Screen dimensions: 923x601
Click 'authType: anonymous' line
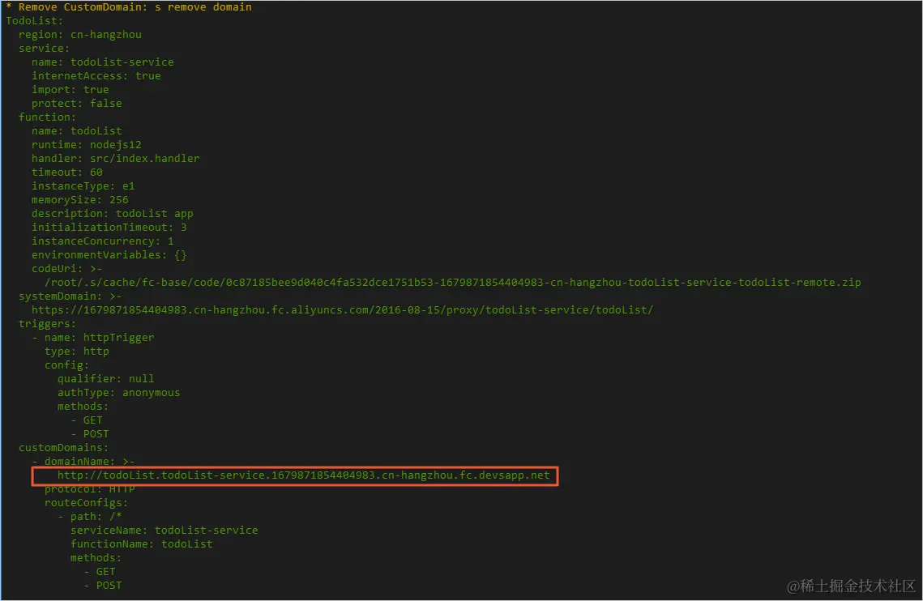119,393
